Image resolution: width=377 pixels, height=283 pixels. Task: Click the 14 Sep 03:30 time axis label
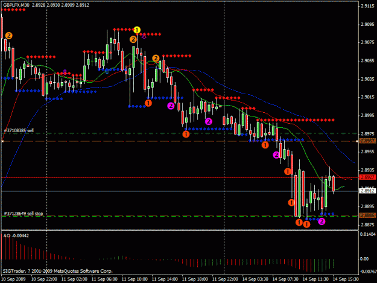[x=255, y=279]
